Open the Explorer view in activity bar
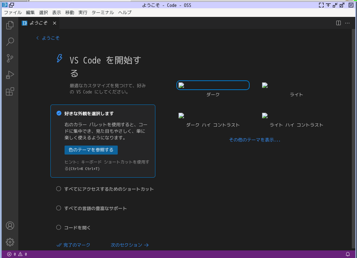This screenshot has width=357, height=258. coord(10,25)
